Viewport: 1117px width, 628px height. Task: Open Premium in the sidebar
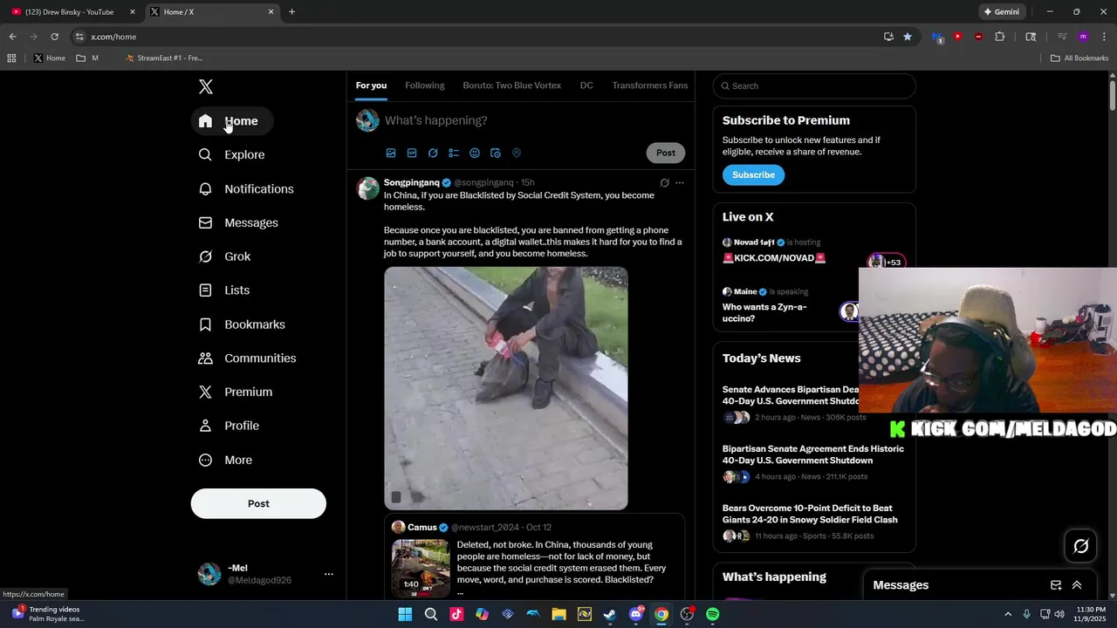(x=236, y=392)
